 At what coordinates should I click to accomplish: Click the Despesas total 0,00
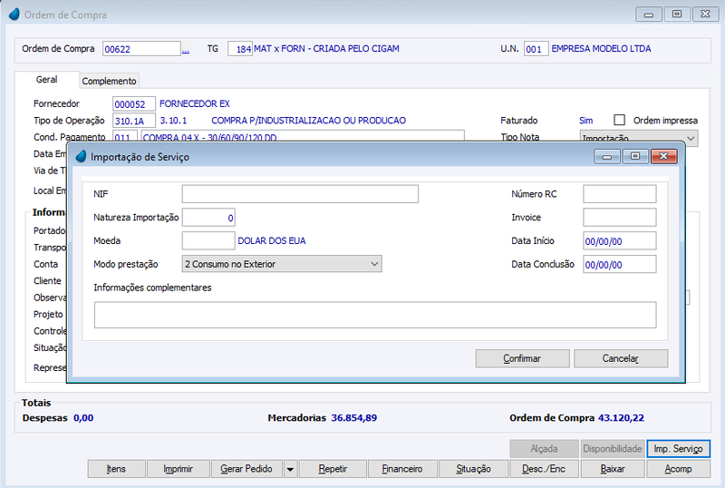click(83, 417)
